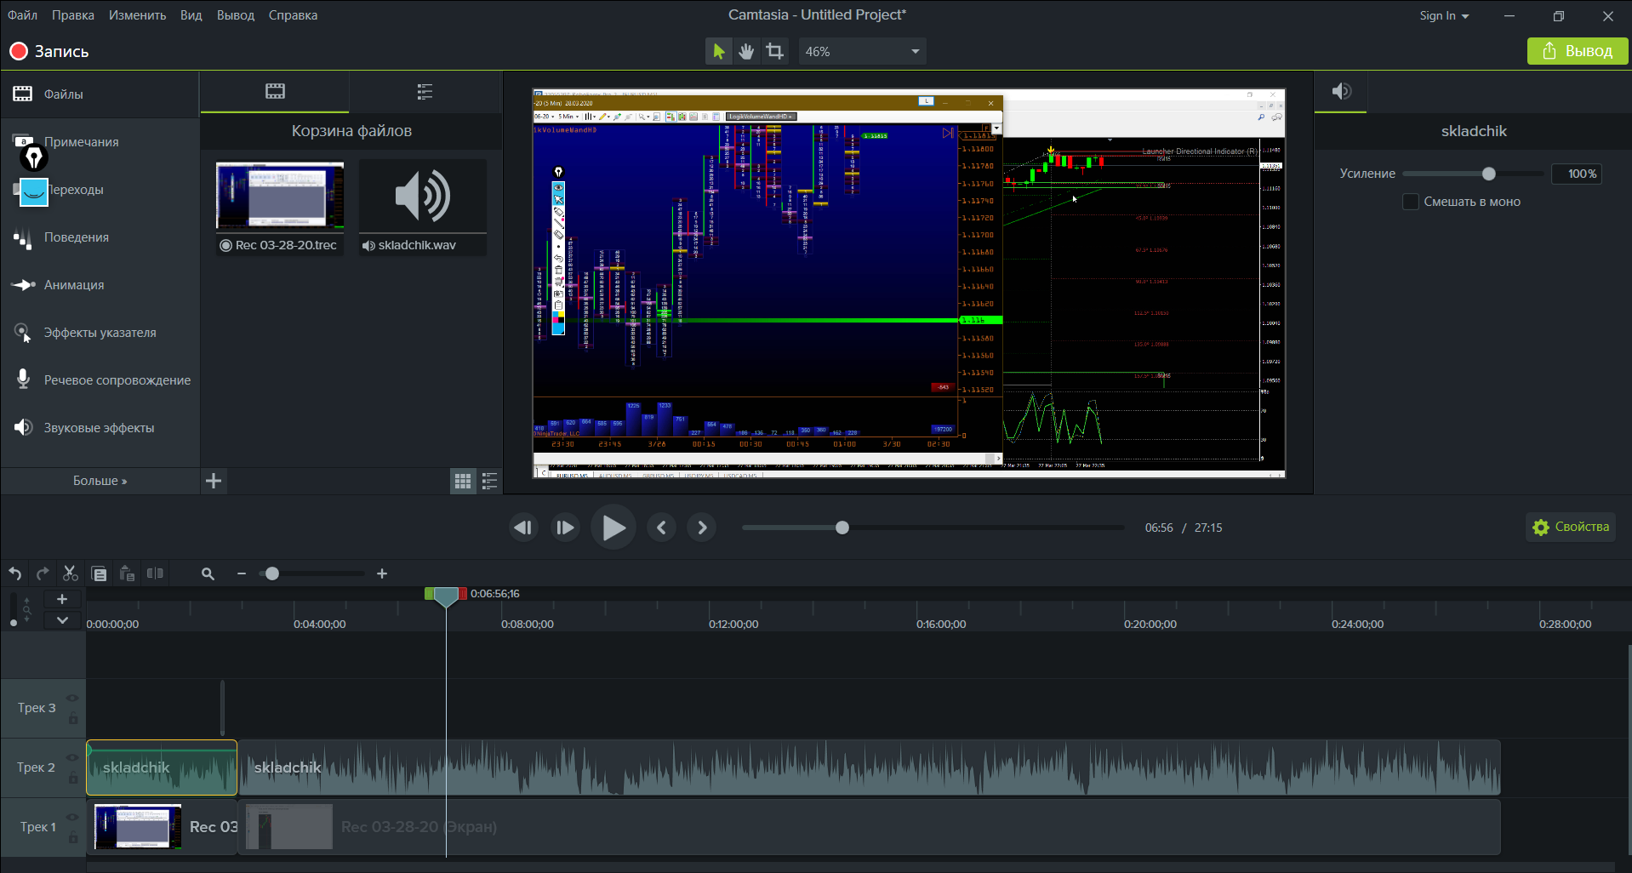The width and height of the screenshot is (1632, 873).
Task: Open the Вид menu
Action: pyautogui.click(x=191, y=15)
